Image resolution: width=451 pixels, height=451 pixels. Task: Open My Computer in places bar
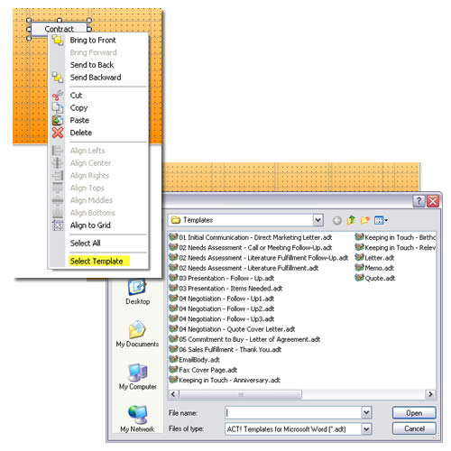(138, 377)
